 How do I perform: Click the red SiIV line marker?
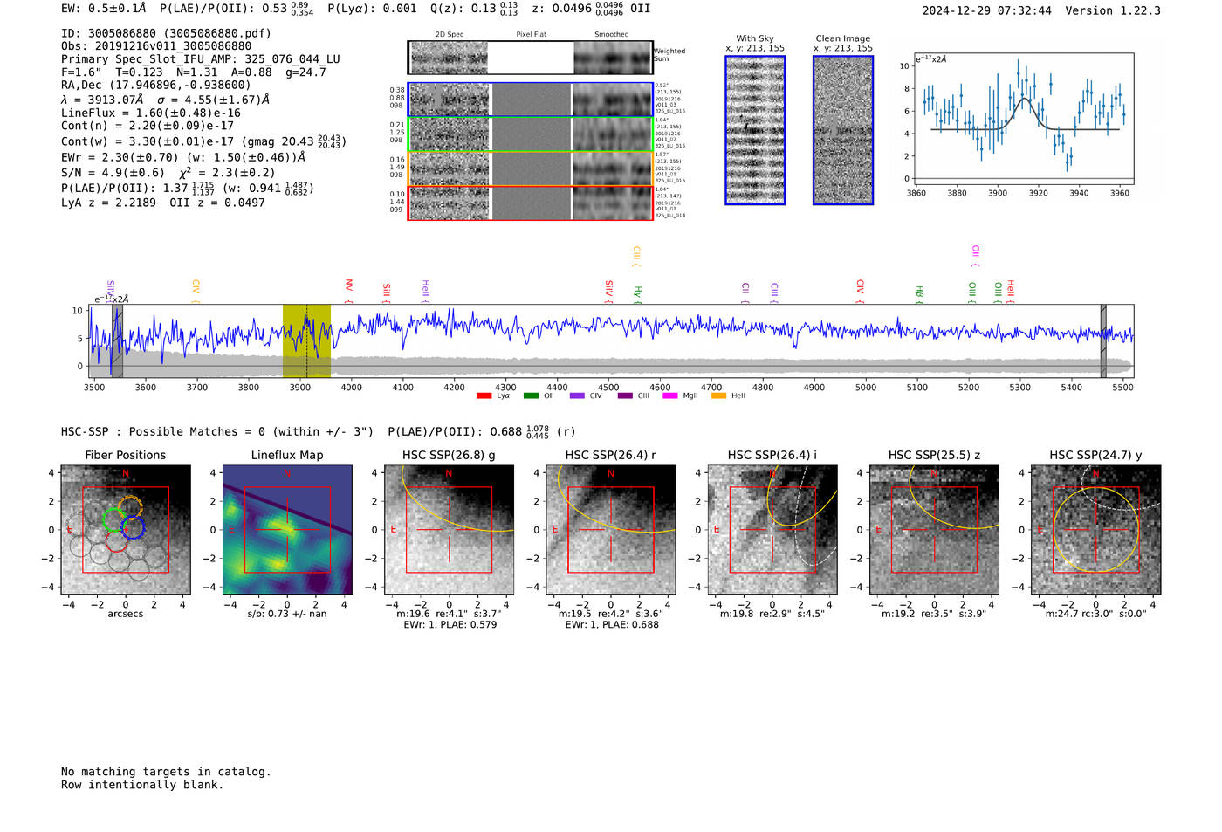point(609,291)
